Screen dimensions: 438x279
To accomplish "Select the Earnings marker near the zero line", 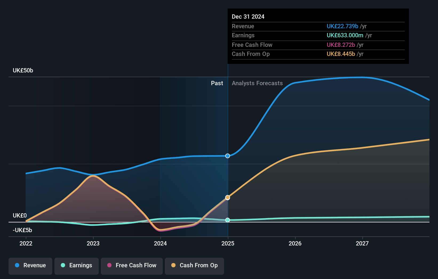I will point(227,220).
